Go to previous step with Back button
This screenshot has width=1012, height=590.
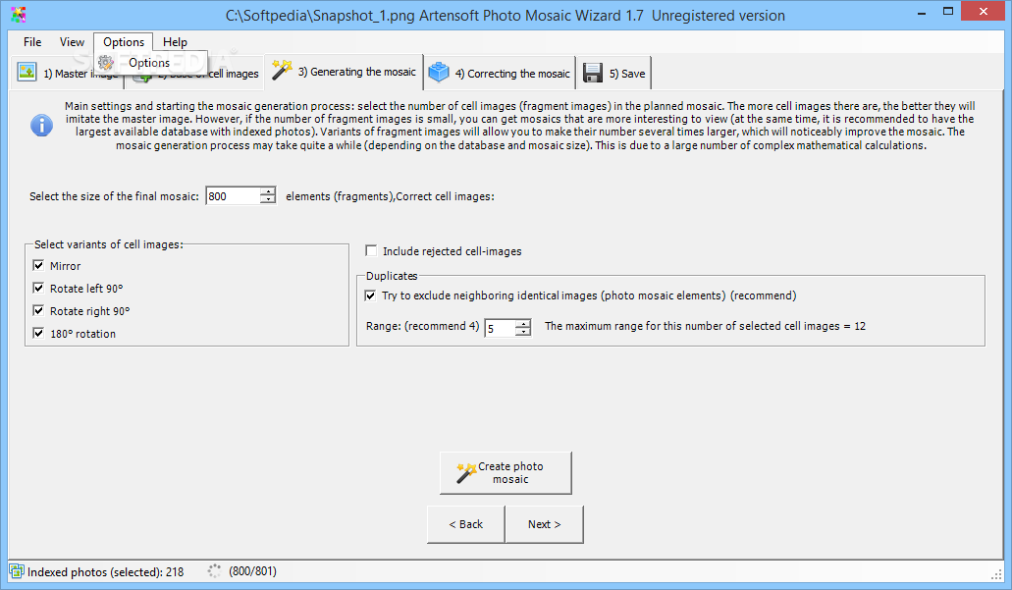466,524
